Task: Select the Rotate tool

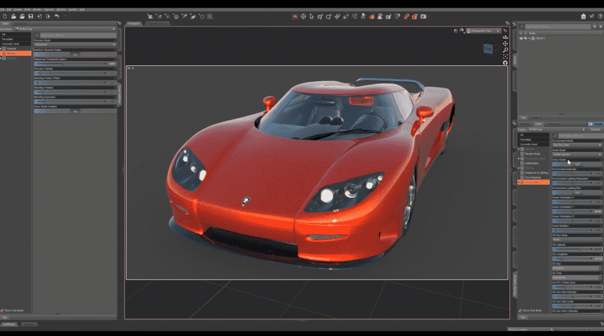Action: pos(329,16)
